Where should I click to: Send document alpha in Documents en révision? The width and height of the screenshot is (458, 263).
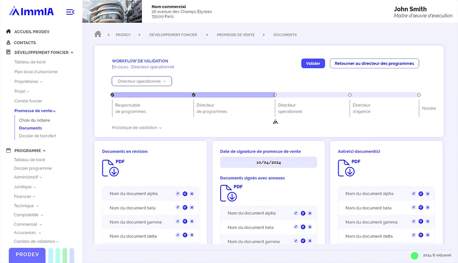point(185,193)
